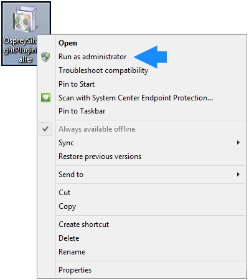Click the green Endpoint Protection shield icon
The height and width of the screenshot is (280, 249).
(x=45, y=98)
